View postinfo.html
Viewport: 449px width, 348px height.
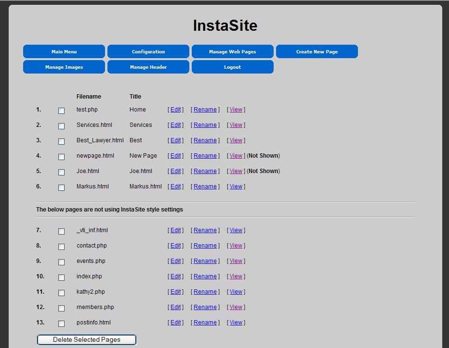point(236,323)
